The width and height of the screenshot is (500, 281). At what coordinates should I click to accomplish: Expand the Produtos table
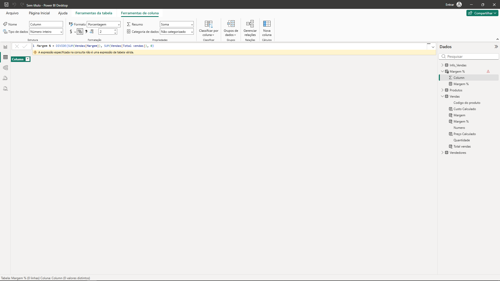click(x=442, y=90)
